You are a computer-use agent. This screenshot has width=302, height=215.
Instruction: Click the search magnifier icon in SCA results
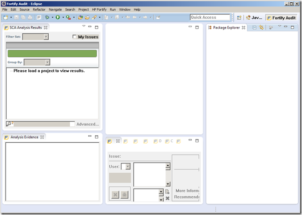(9, 124)
